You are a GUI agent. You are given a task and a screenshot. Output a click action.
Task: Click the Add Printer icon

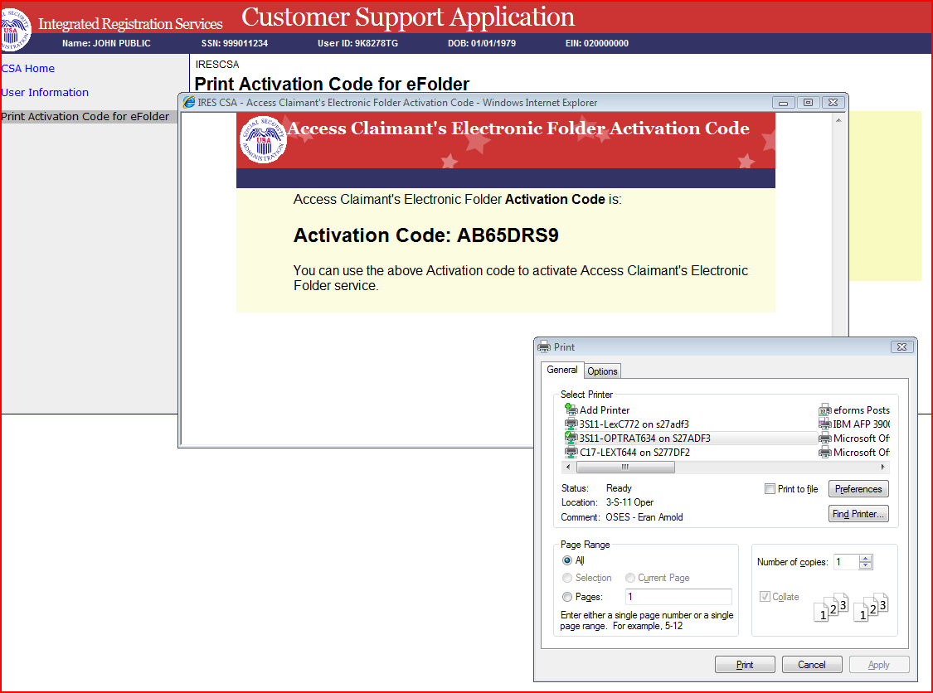[571, 409]
